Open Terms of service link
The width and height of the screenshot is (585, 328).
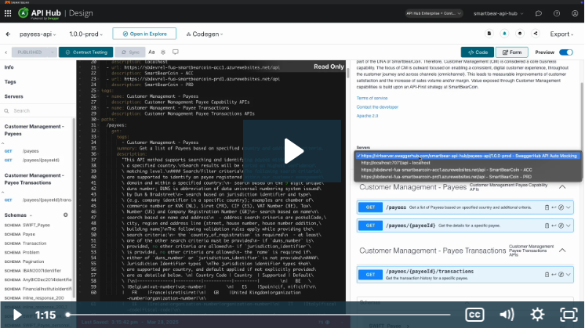tap(372, 99)
